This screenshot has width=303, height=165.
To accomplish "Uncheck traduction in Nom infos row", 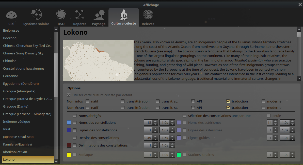I will (228, 101).
